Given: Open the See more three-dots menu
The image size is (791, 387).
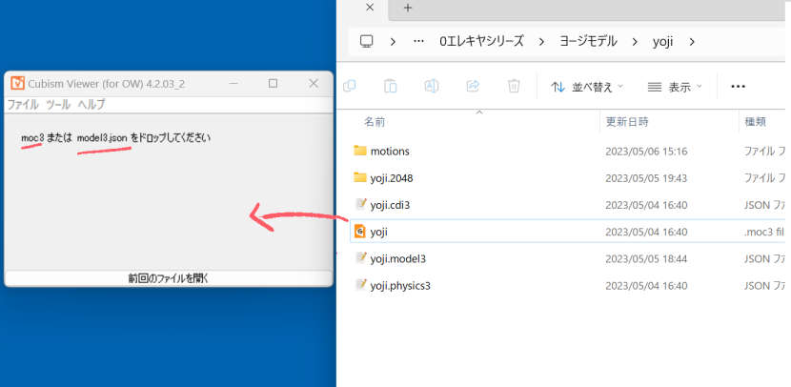Looking at the screenshot, I should coord(738,87).
